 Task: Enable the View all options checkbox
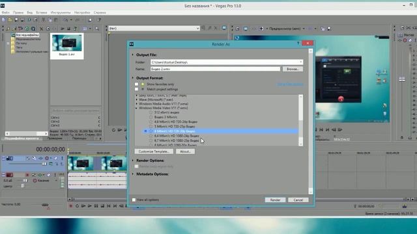click(134, 200)
